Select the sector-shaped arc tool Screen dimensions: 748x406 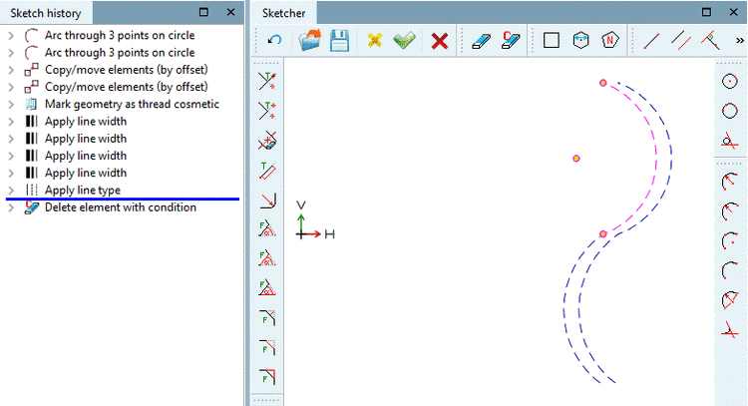point(730,300)
